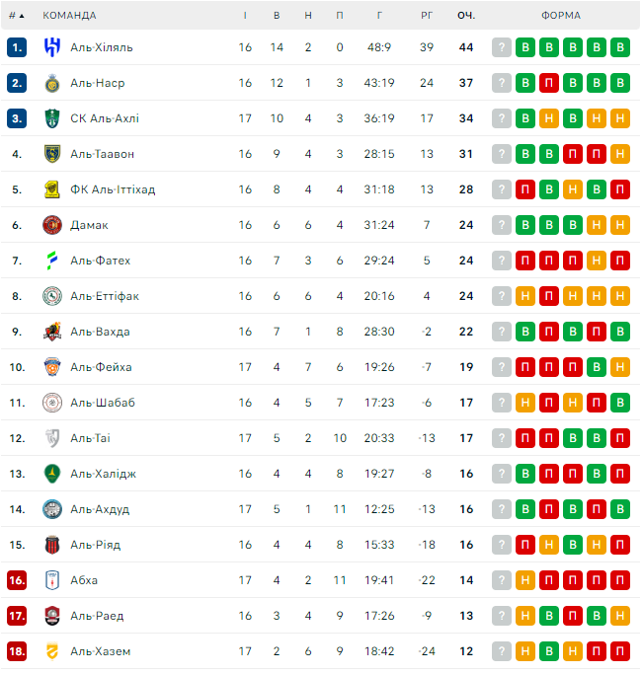Click the Аль-Фатех team logo
The image size is (643, 674).
tap(52, 261)
